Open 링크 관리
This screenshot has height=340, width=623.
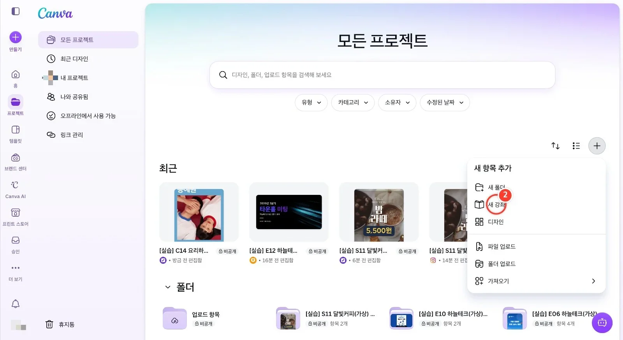tap(88, 135)
